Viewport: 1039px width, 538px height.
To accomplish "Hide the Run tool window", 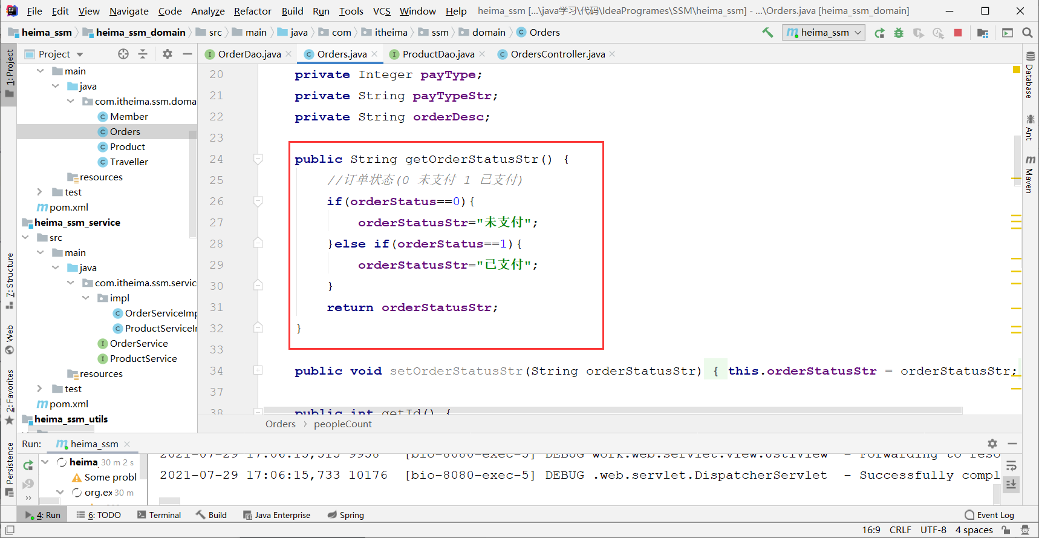I will click(1012, 444).
